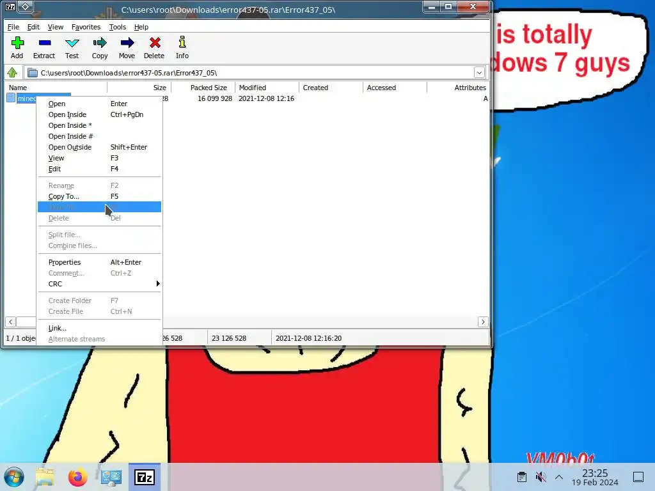Viewport: 655px width, 491px height.
Task: Choose View in context menu
Action: [99, 158]
